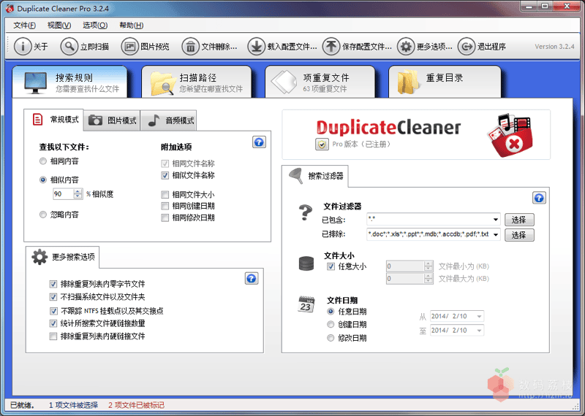This screenshot has width=585, height=416.
Task: Start scan with 立即扫描 magnifier icon
Action: (x=69, y=47)
